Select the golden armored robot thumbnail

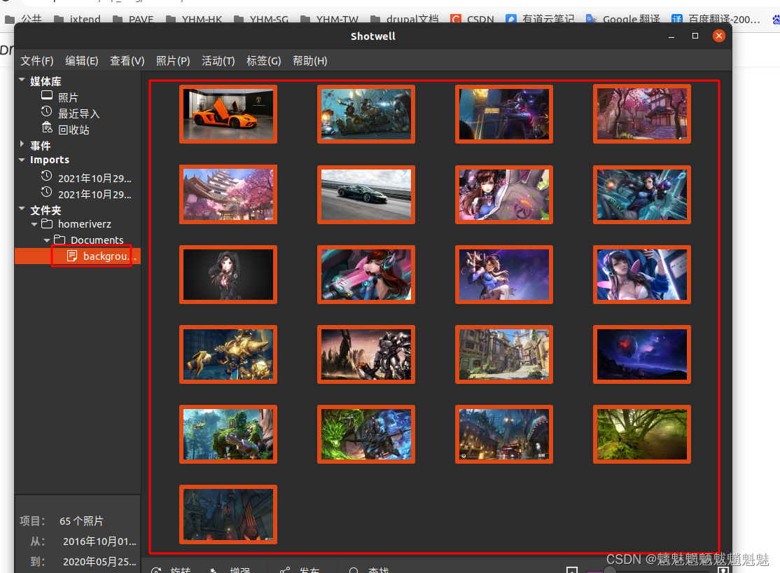click(x=228, y=354)
